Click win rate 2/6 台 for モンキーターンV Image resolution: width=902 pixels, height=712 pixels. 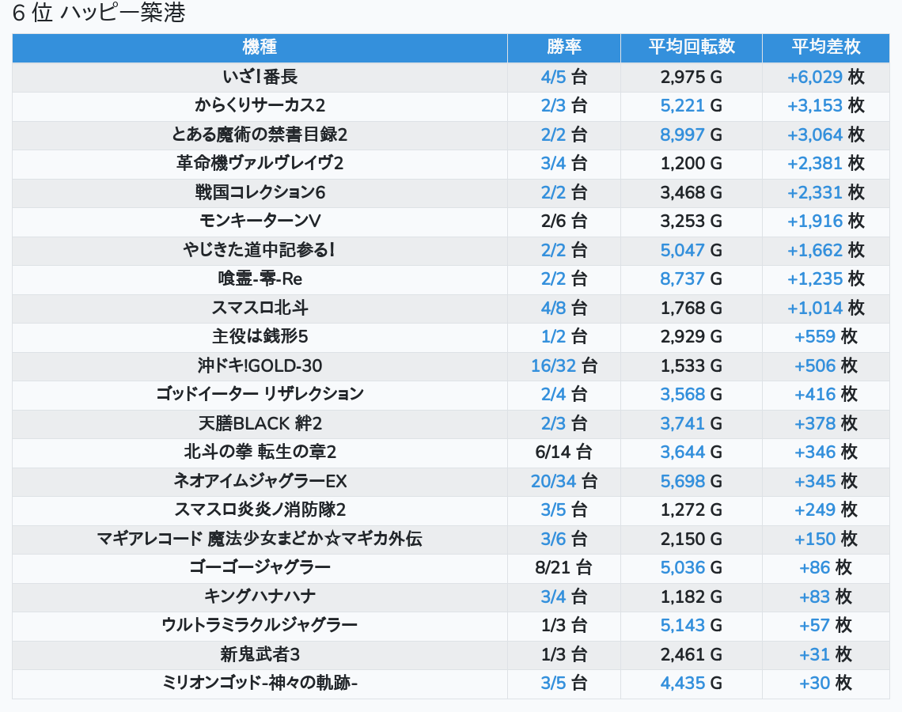(x=563, y=221)
